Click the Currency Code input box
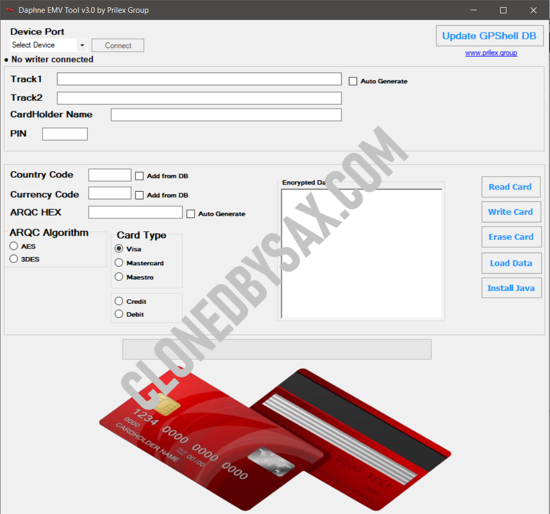This screenshot has width=550, height=514. (x=110, y=193)
